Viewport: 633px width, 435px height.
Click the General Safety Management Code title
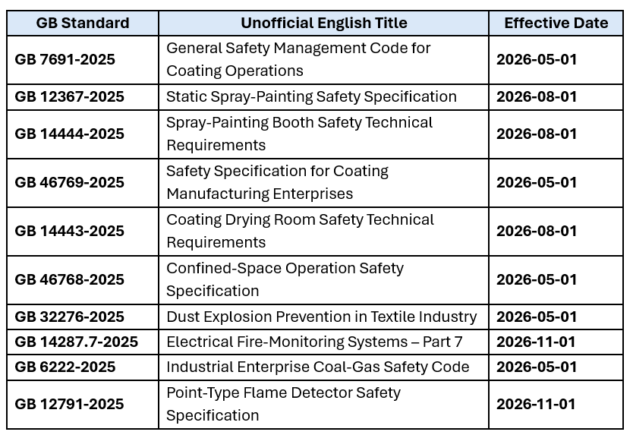(x=298, y=59)
